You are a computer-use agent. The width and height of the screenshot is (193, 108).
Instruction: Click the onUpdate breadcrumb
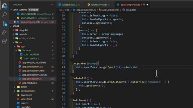(x=129, y=10)
